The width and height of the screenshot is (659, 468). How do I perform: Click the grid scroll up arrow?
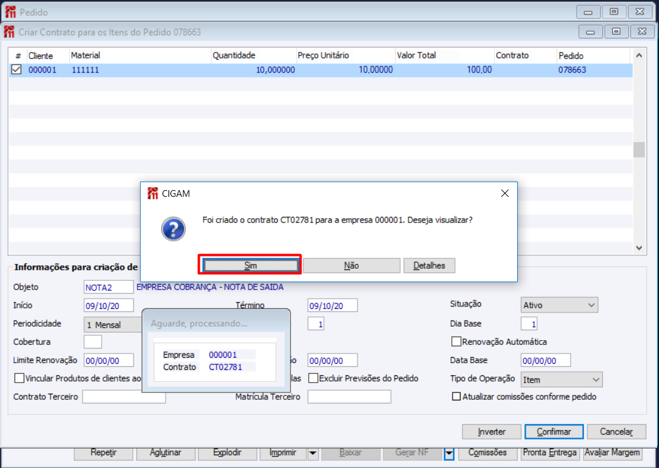point(639,55)
